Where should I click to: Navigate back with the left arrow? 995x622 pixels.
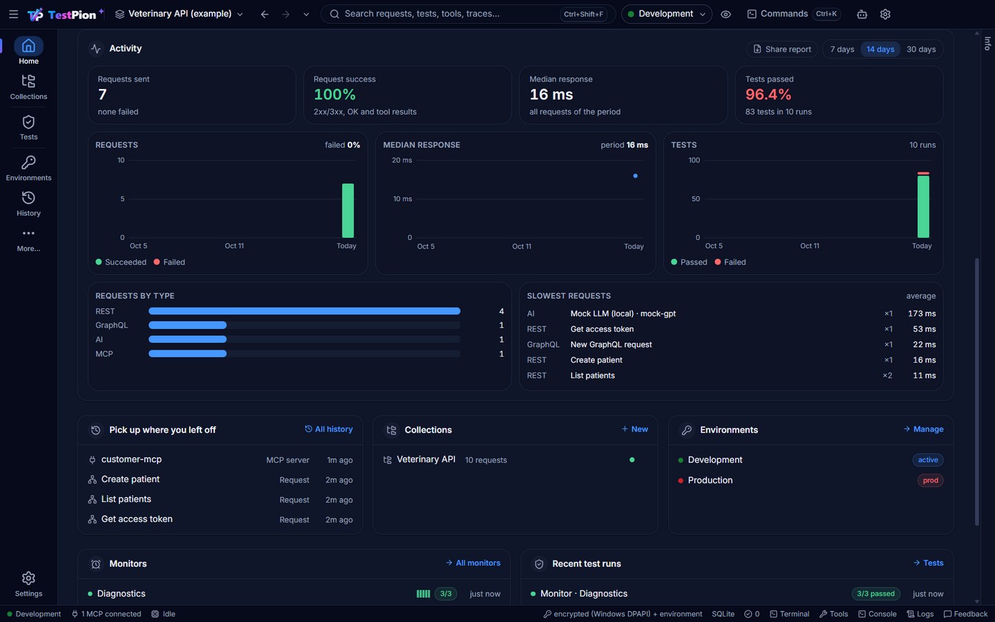[x=265, y=14]
